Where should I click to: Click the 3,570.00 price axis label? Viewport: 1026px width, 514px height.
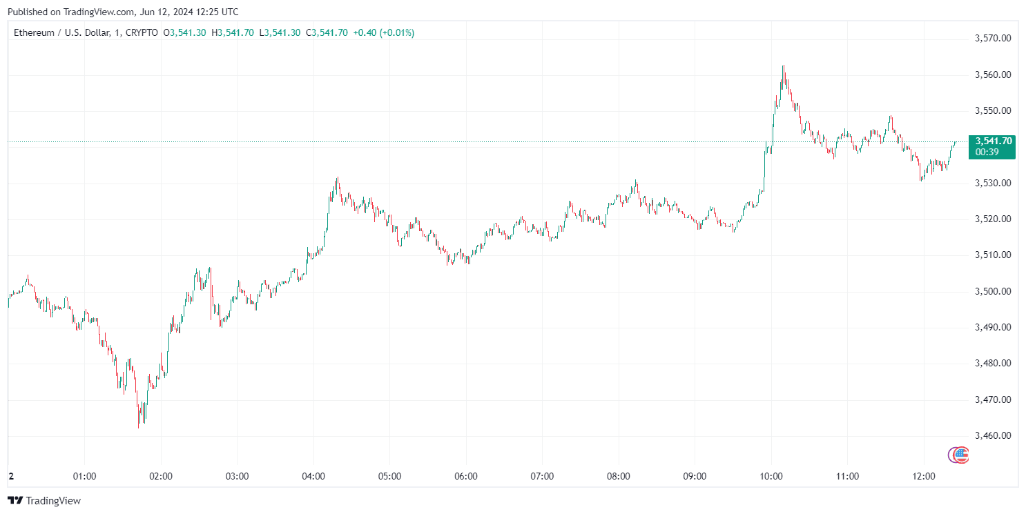993,39
